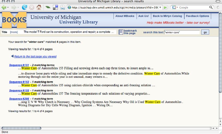Expand title details with [more]

[14, 32]
